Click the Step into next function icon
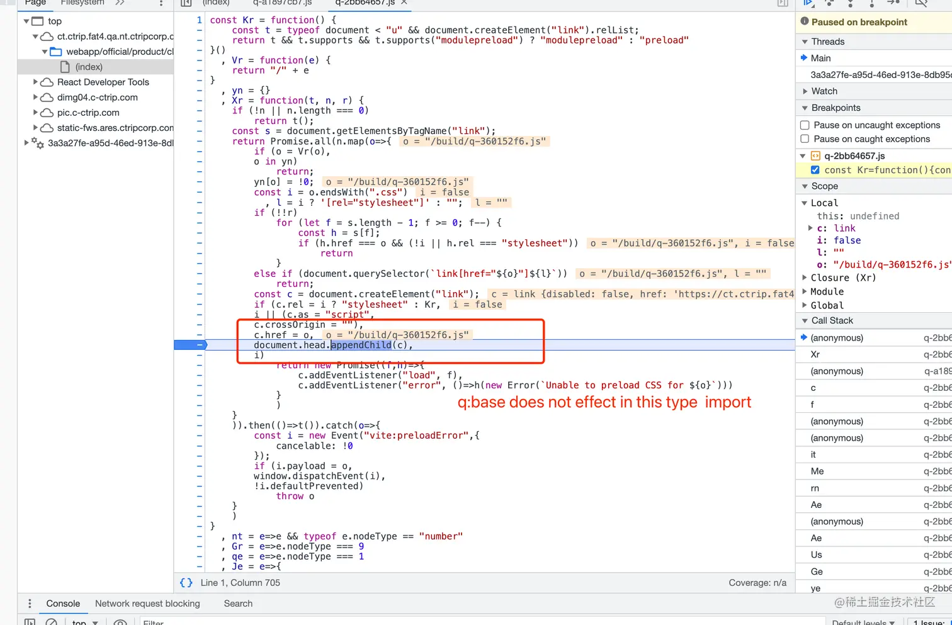 851,3
